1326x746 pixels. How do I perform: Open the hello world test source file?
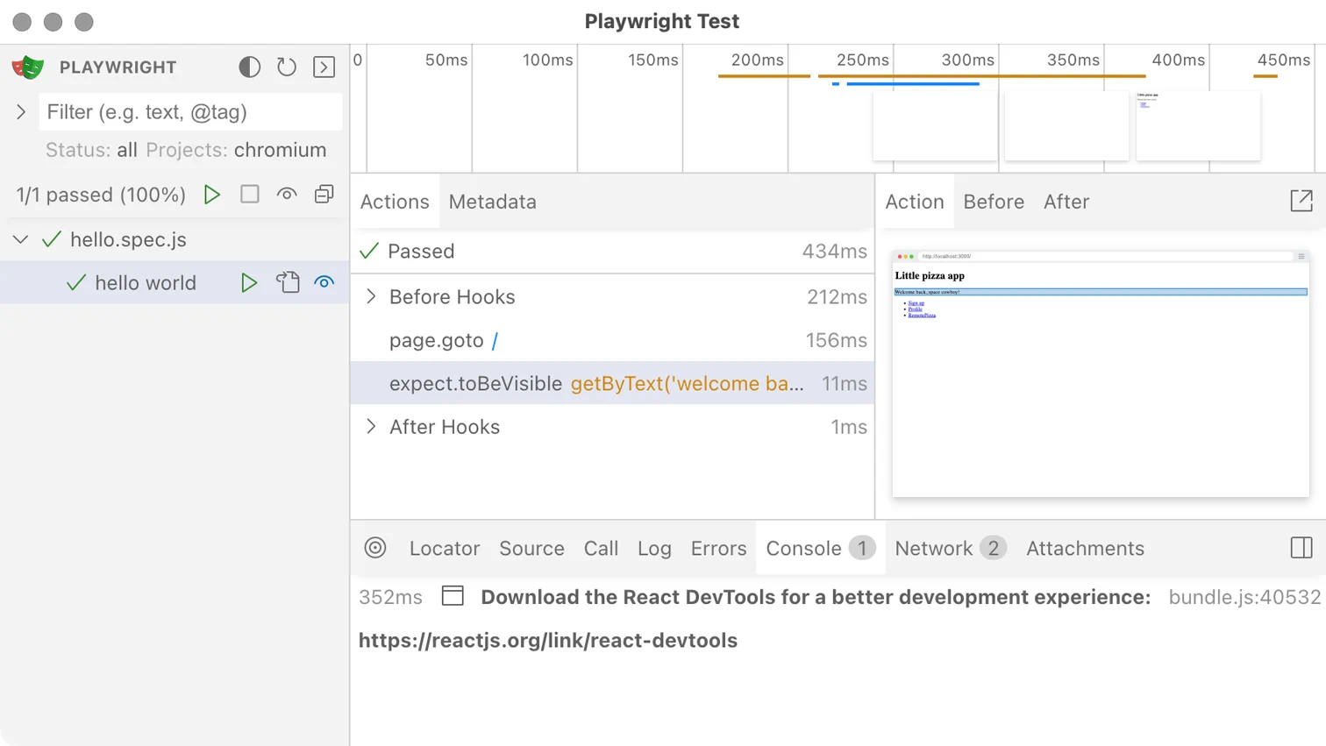coord(288,282)
